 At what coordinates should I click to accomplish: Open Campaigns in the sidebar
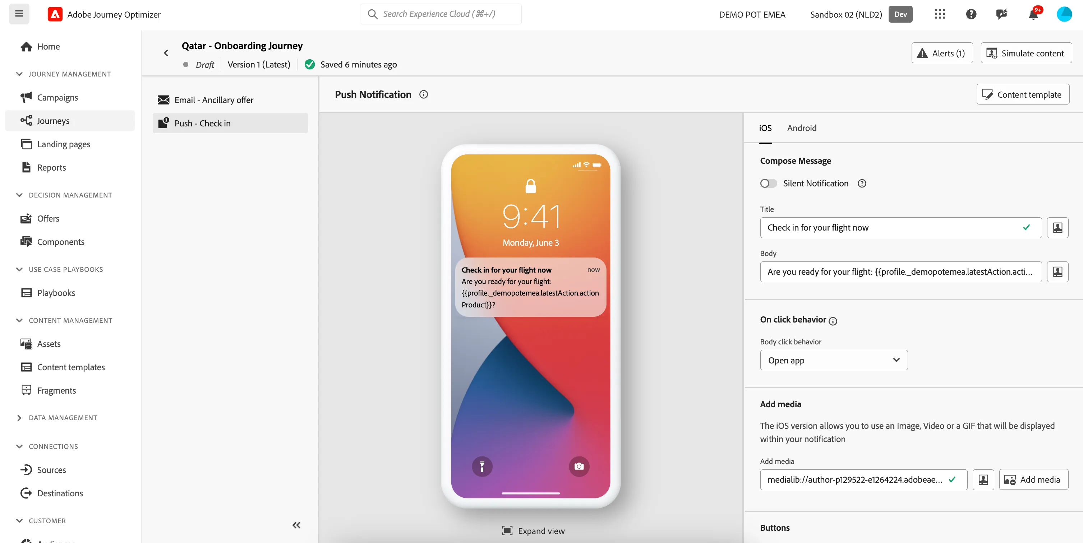(70, 98)
